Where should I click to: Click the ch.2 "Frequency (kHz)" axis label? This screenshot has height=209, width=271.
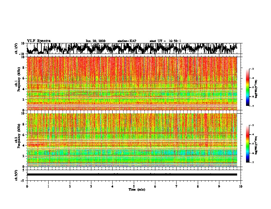pos(19,136)
